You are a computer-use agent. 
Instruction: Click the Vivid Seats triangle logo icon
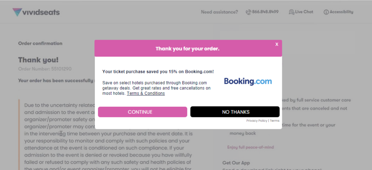point(17,12)
